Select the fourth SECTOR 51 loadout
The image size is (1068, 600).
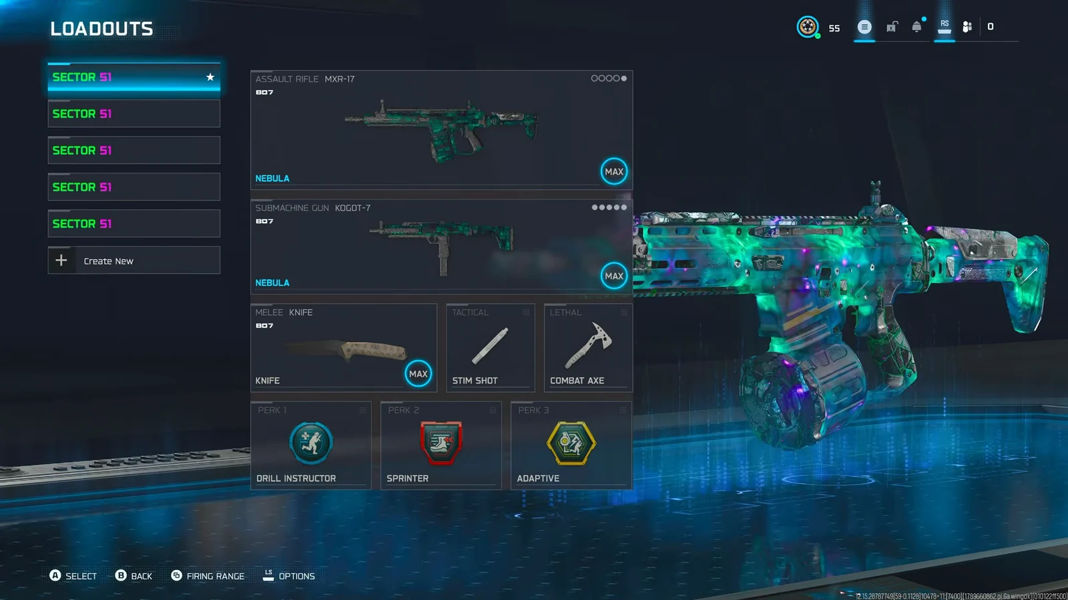(134, 187)
